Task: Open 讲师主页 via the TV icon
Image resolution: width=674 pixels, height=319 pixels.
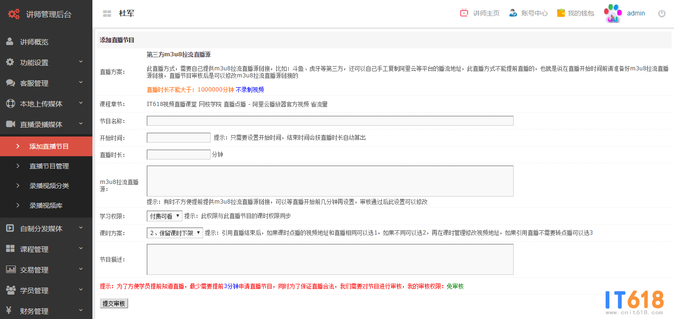Action: pyautogui.click(x=464, y=13)
